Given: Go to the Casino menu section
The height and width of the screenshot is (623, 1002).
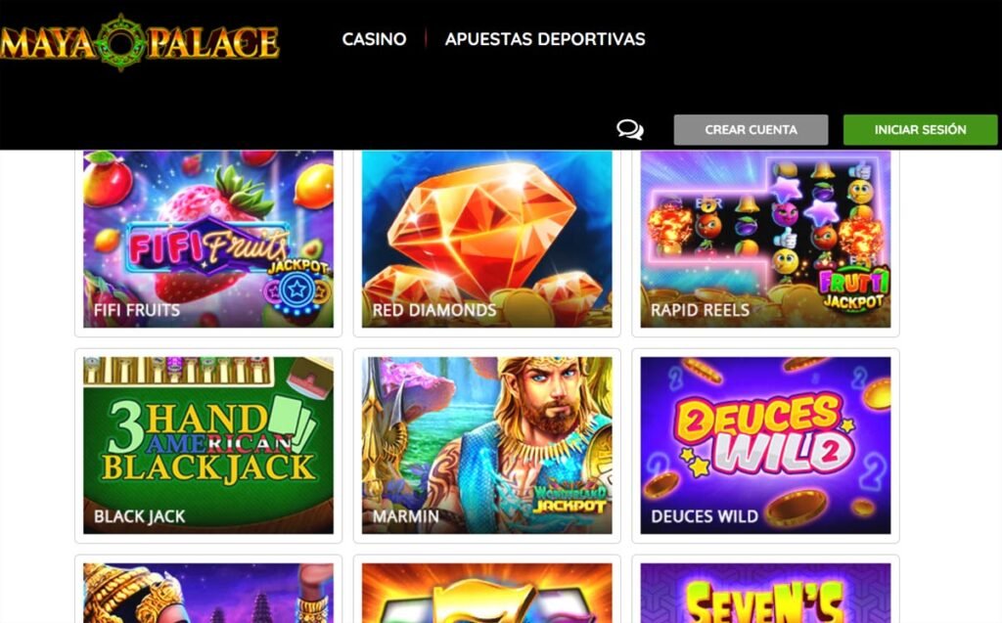Looking at the screenshot, I should coord(374,39).
